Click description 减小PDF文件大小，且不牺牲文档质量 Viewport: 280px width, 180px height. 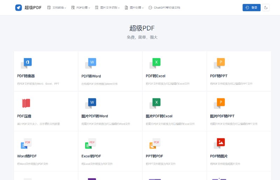38,124
